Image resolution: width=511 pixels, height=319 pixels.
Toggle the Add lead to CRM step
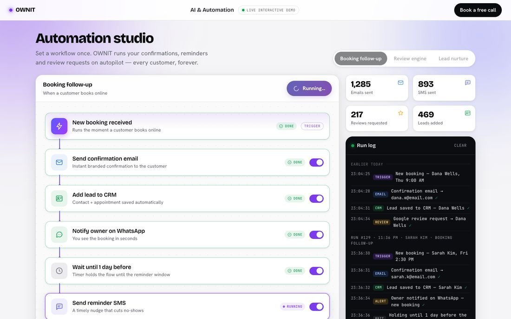316,198
